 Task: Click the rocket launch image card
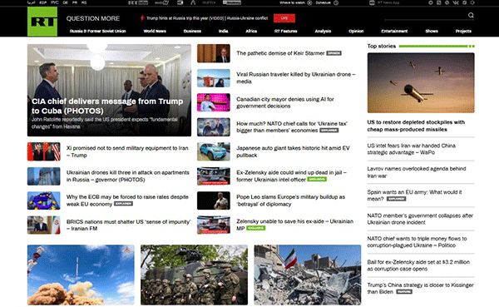click(81, 275)
